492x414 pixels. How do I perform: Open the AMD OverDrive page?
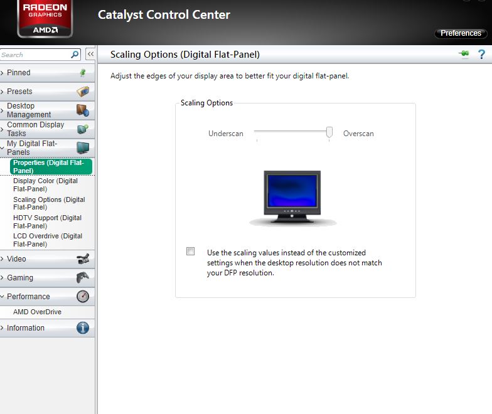[38, 312]
